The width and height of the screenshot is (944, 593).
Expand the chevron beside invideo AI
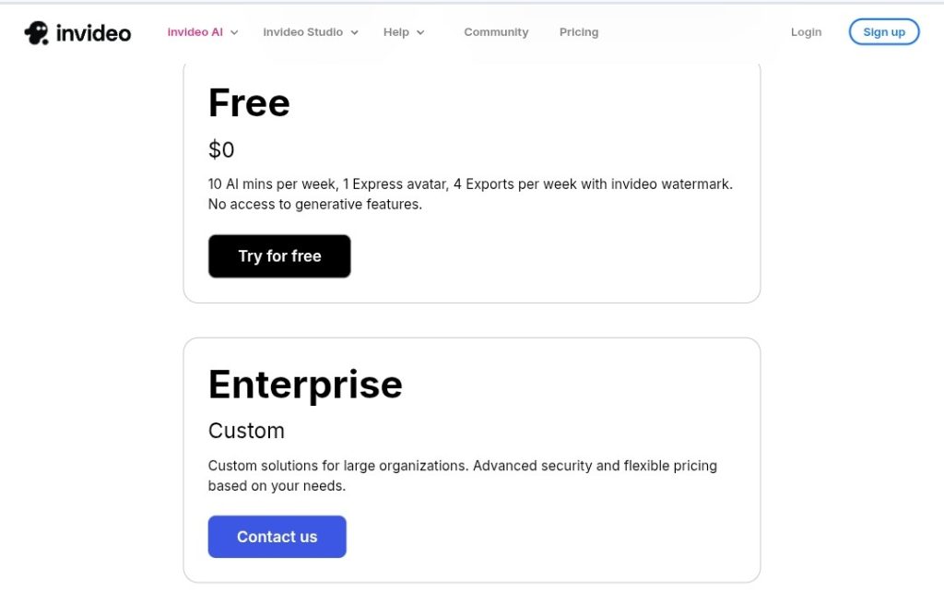click(234, 32)
